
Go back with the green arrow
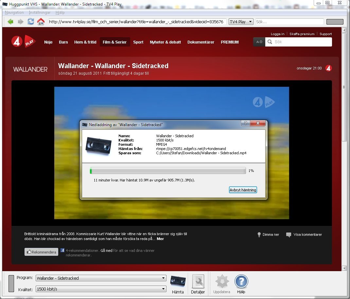coord(10,22)
